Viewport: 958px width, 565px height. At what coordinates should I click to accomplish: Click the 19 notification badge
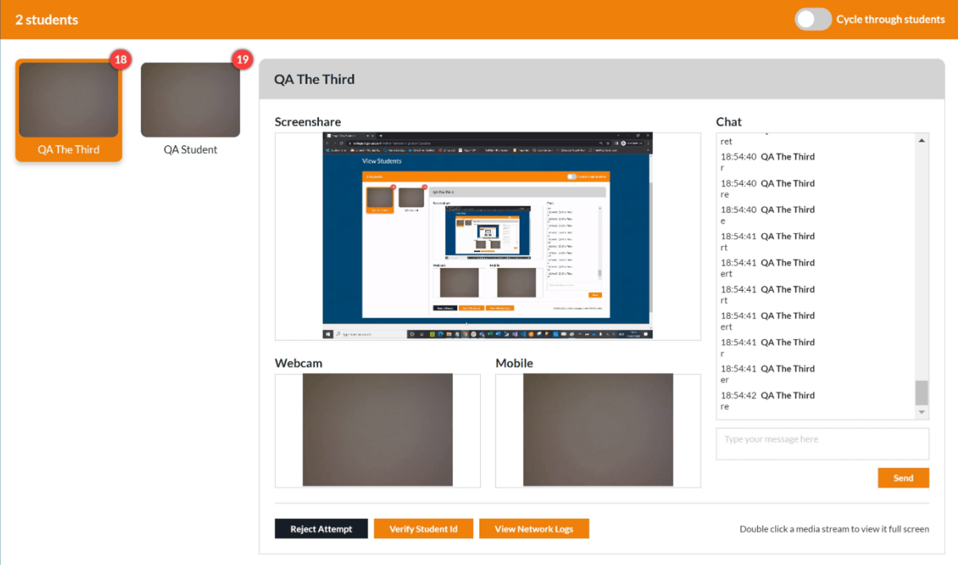[x=242, y=59]
